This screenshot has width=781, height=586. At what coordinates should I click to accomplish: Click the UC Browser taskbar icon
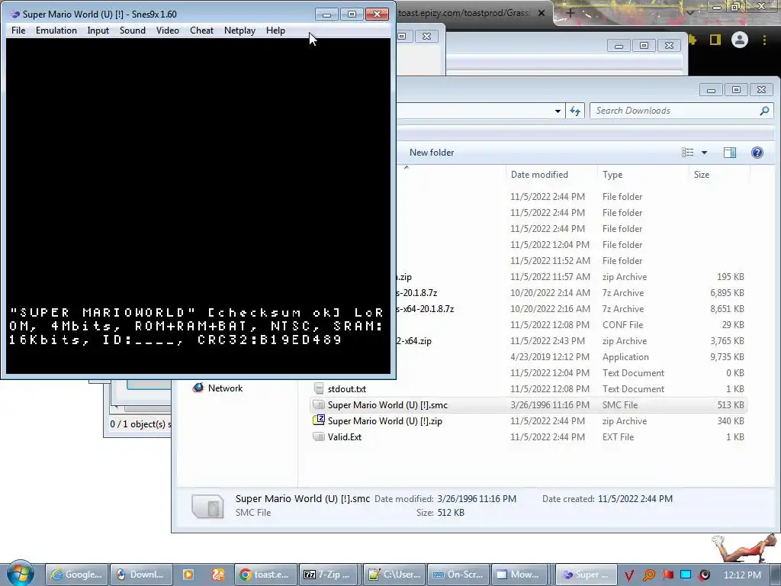(x=218, y=575)
